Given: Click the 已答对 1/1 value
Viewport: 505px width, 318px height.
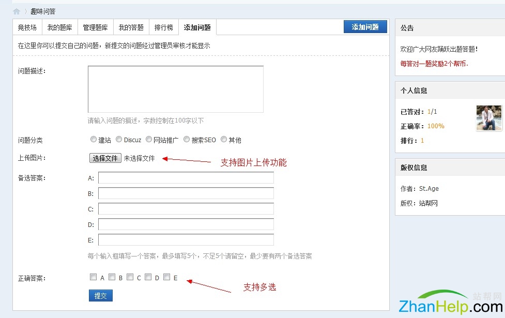Looking at the screenshot, I should (432, 112).
